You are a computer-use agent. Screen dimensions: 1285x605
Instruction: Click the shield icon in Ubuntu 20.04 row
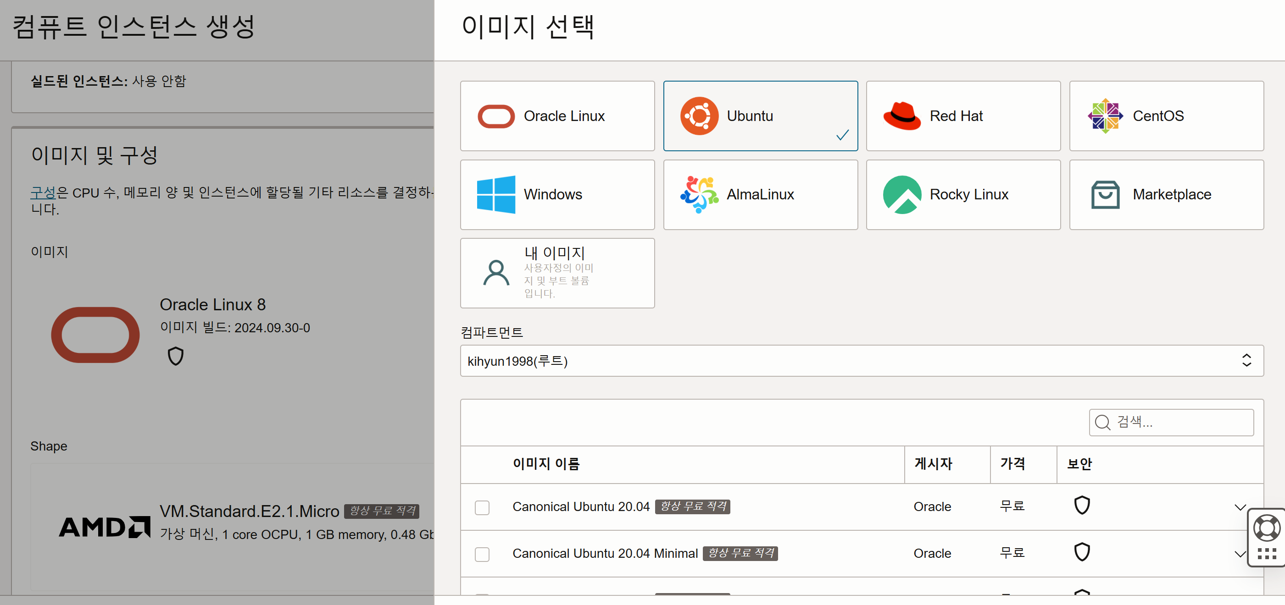1081,506
